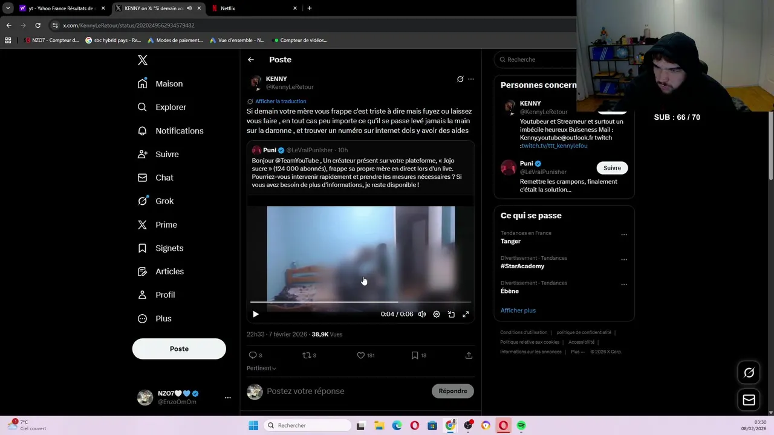Open Profil in the sidebar

coord(156,295)
